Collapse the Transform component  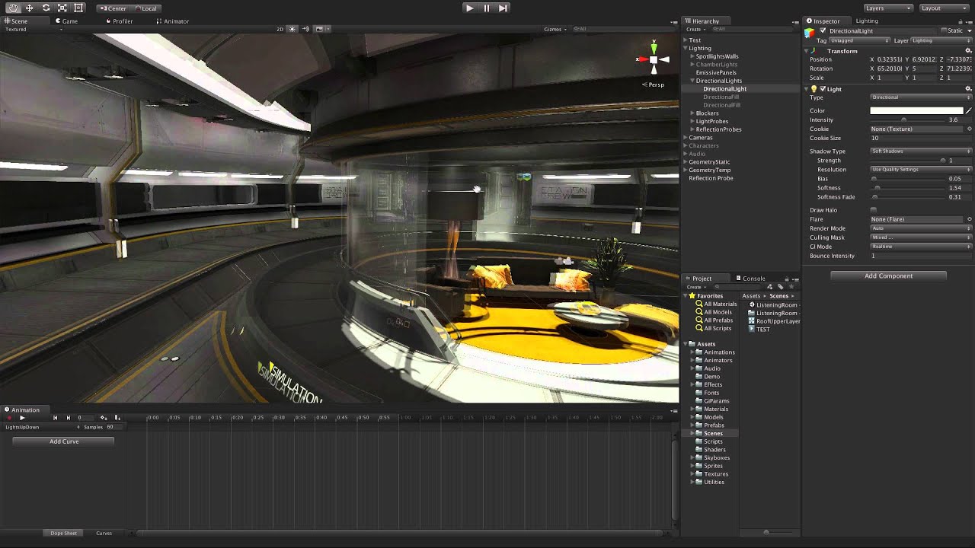(807, 51)
